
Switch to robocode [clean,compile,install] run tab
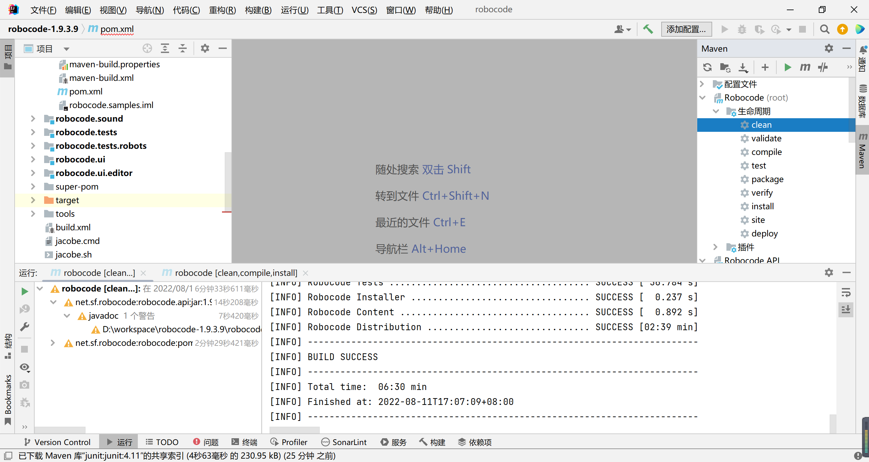236,273
